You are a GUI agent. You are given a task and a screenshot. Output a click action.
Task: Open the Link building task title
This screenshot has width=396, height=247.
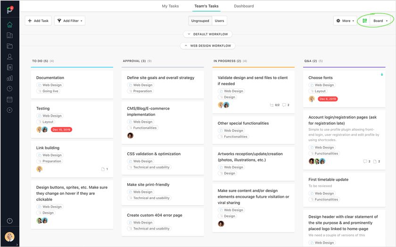pyautogui.click(x=48, y=148)
